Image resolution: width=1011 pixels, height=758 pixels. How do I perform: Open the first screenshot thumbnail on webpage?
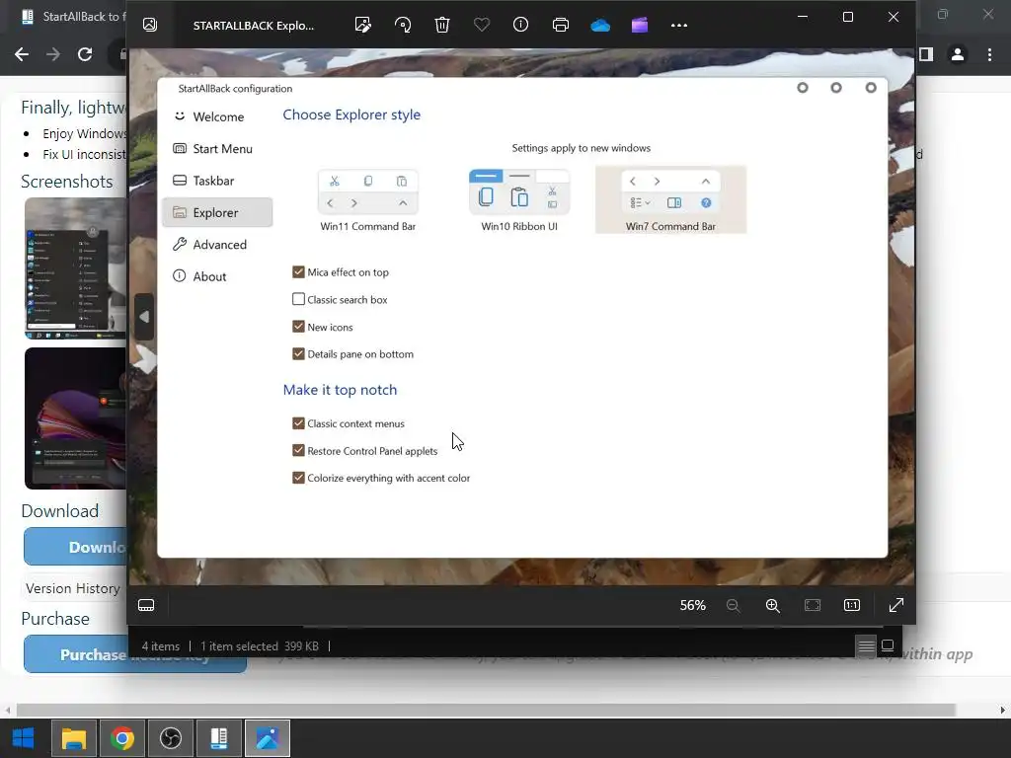[75, 268]
